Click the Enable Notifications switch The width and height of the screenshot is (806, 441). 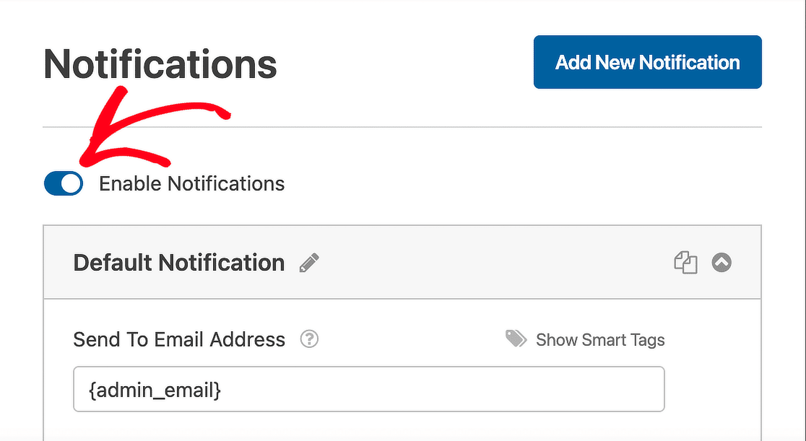click(62, 183)
